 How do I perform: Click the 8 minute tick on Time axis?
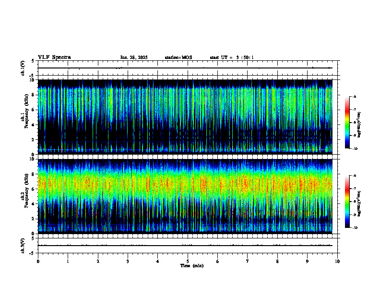(x=277, y=261)
